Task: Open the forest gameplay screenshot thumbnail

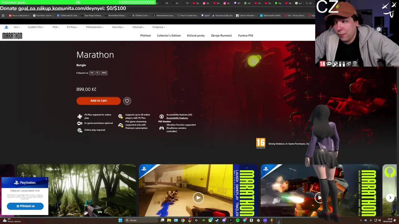Action: click(x=76, y=190)
